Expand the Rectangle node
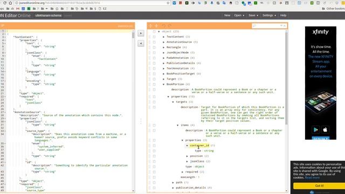The image size is (345, 194). pos(164,47)
